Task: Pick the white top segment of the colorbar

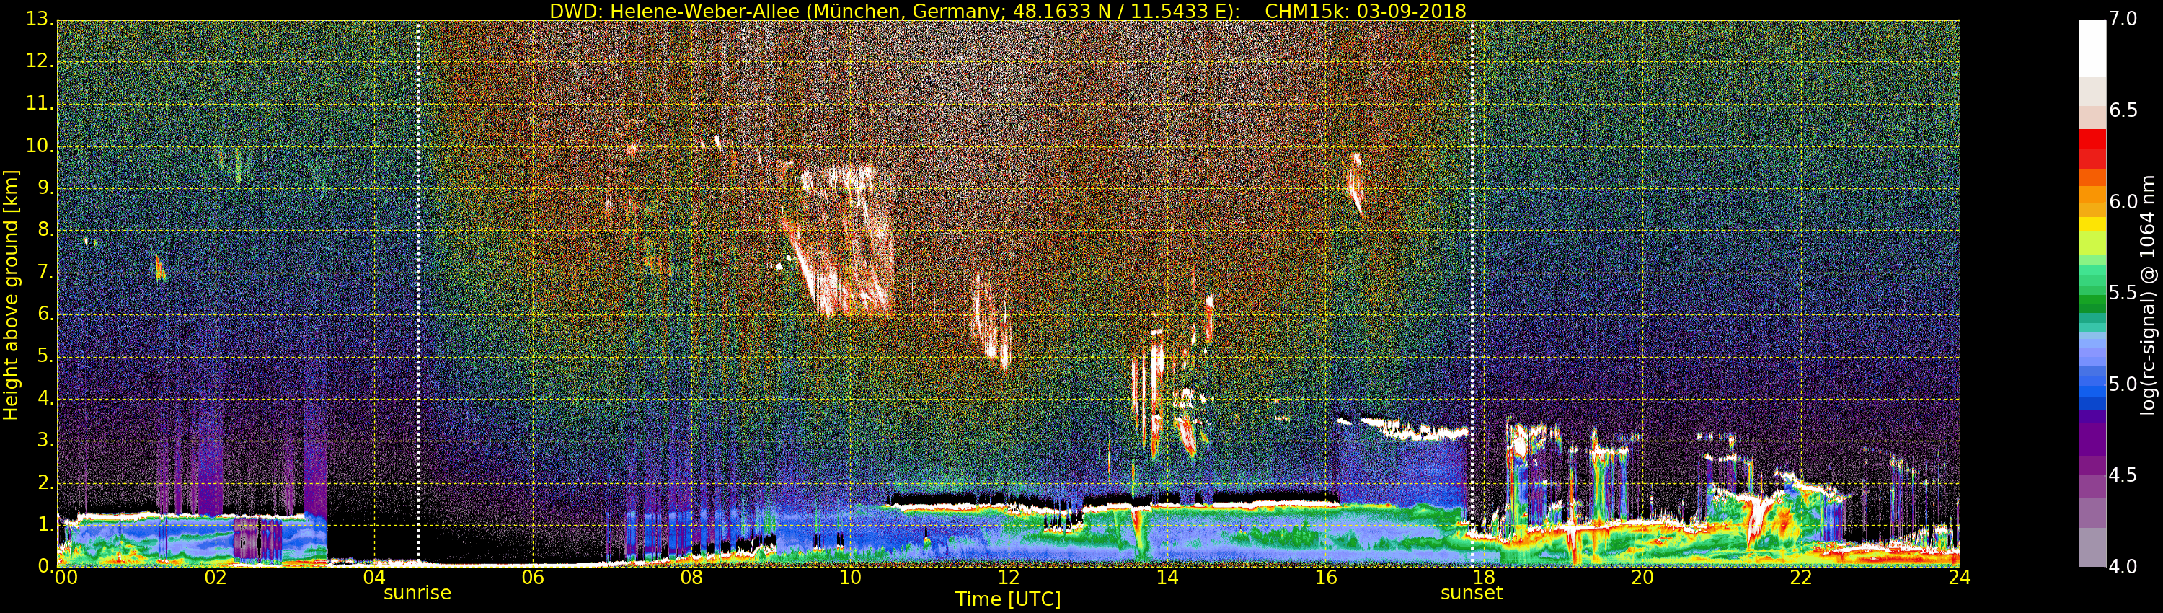Action: pyautogui.click(x=2092, y=49)
